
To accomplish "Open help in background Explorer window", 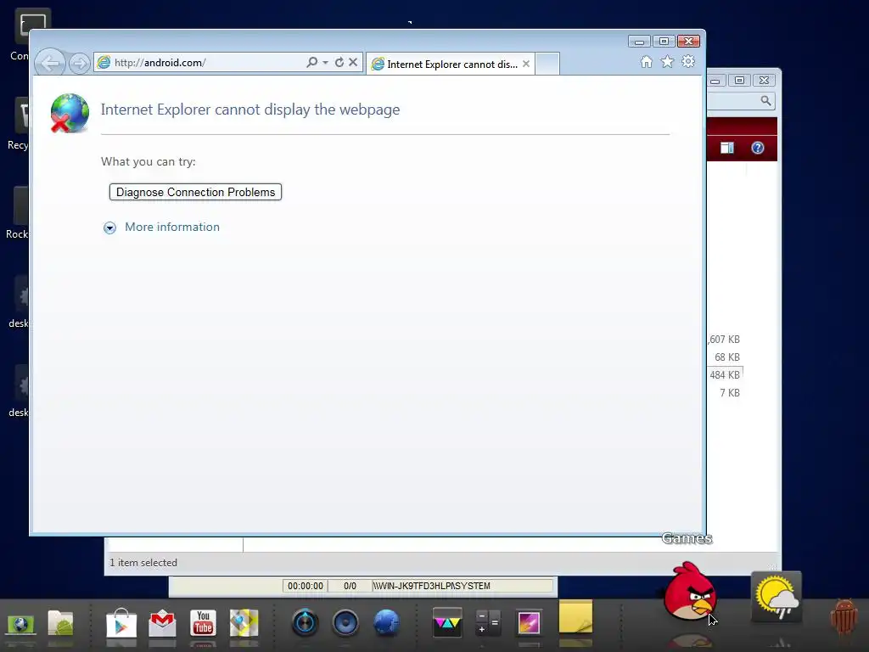I will coord(758,148).
